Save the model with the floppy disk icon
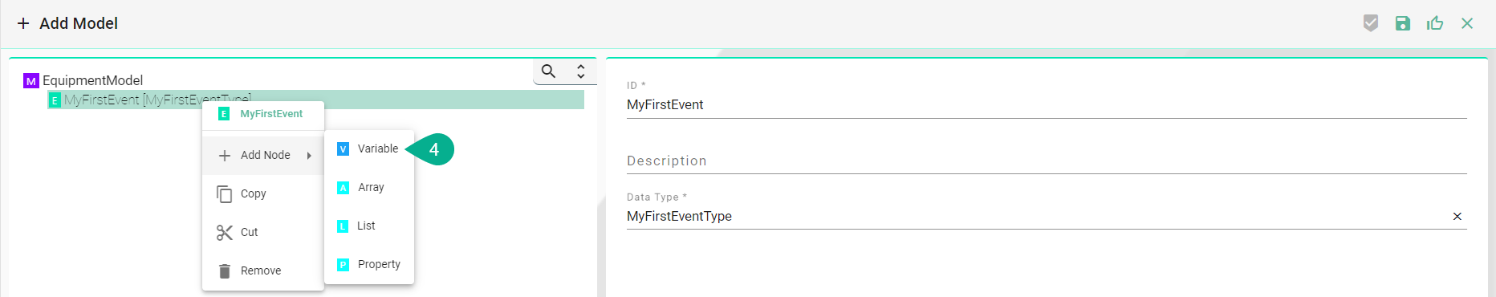This screenshot has height=297, width=1496. tap(1403, 23)
